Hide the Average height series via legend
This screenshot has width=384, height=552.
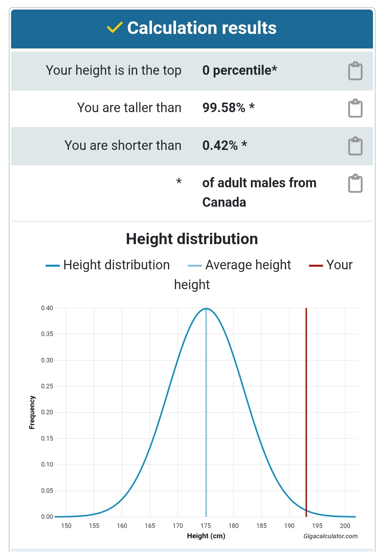click(x=240, y=265)
